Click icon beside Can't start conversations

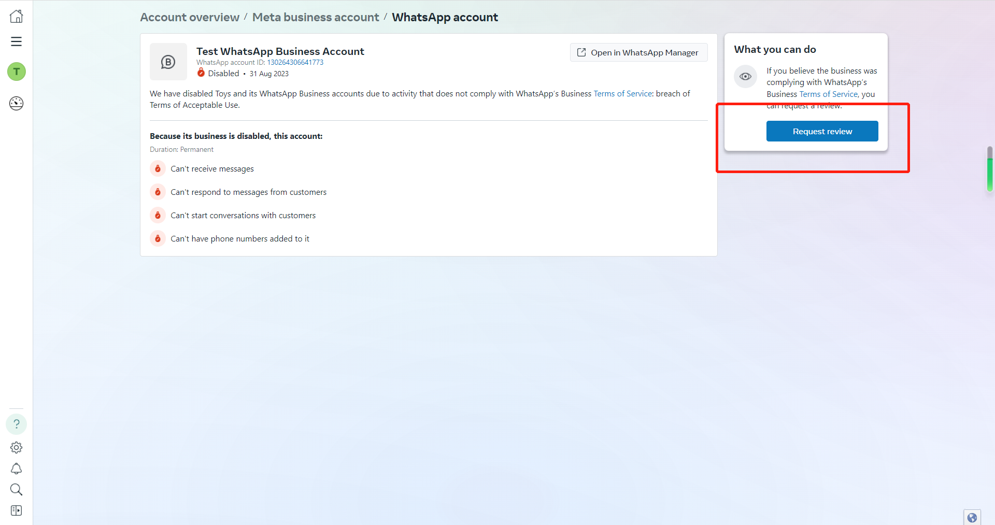pyautogui.click(x=158, y=215)
